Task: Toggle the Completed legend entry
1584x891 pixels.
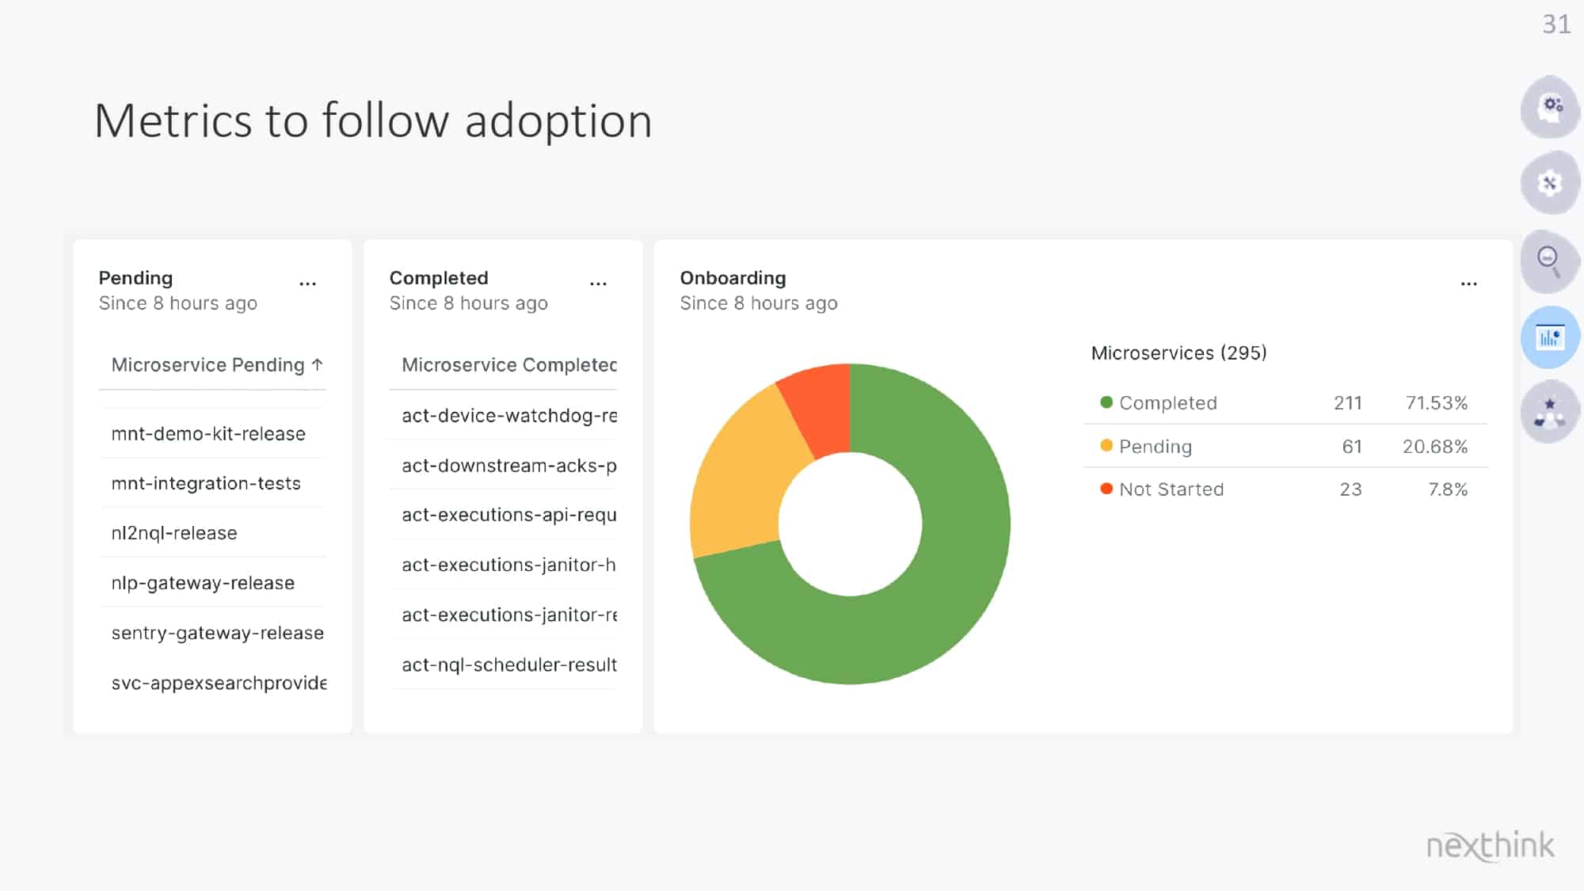Action: (1159, 403)
